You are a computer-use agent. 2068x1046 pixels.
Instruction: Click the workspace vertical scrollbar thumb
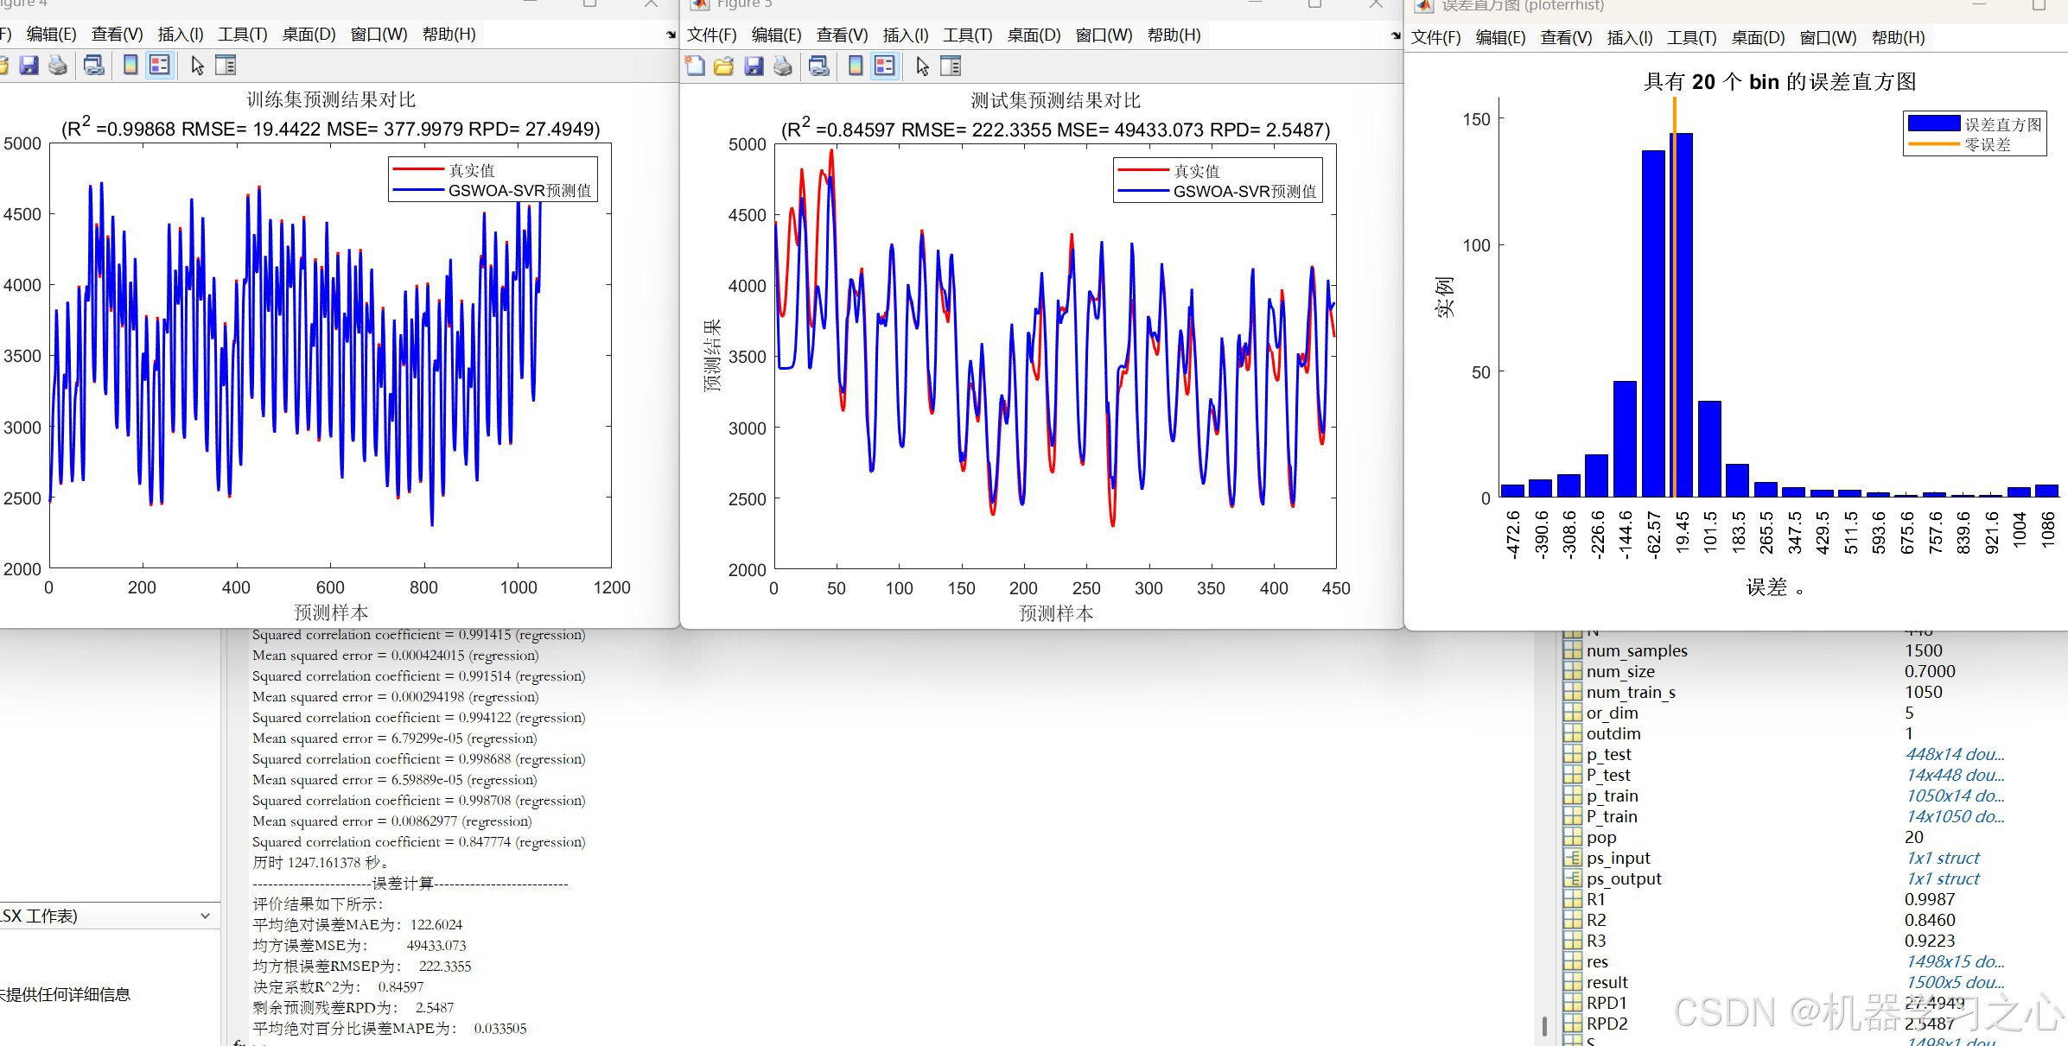pyautogui.click(x=1543, y=1025)
